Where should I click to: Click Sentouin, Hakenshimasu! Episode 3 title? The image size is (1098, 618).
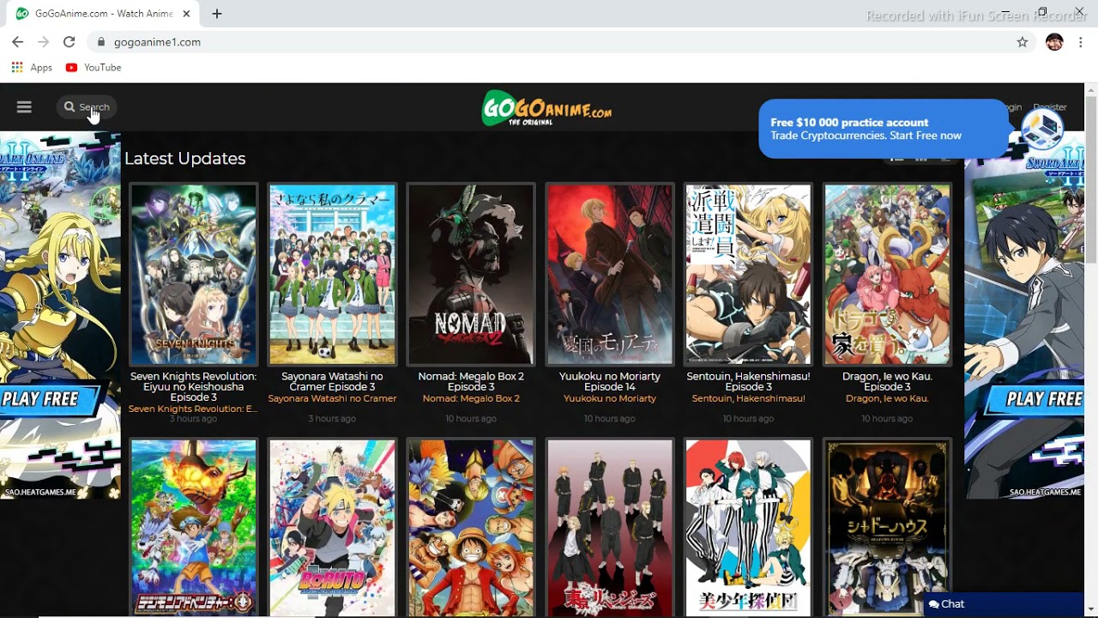point(749,381)
